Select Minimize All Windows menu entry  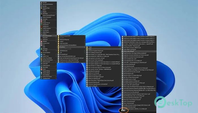pos(48,4)
